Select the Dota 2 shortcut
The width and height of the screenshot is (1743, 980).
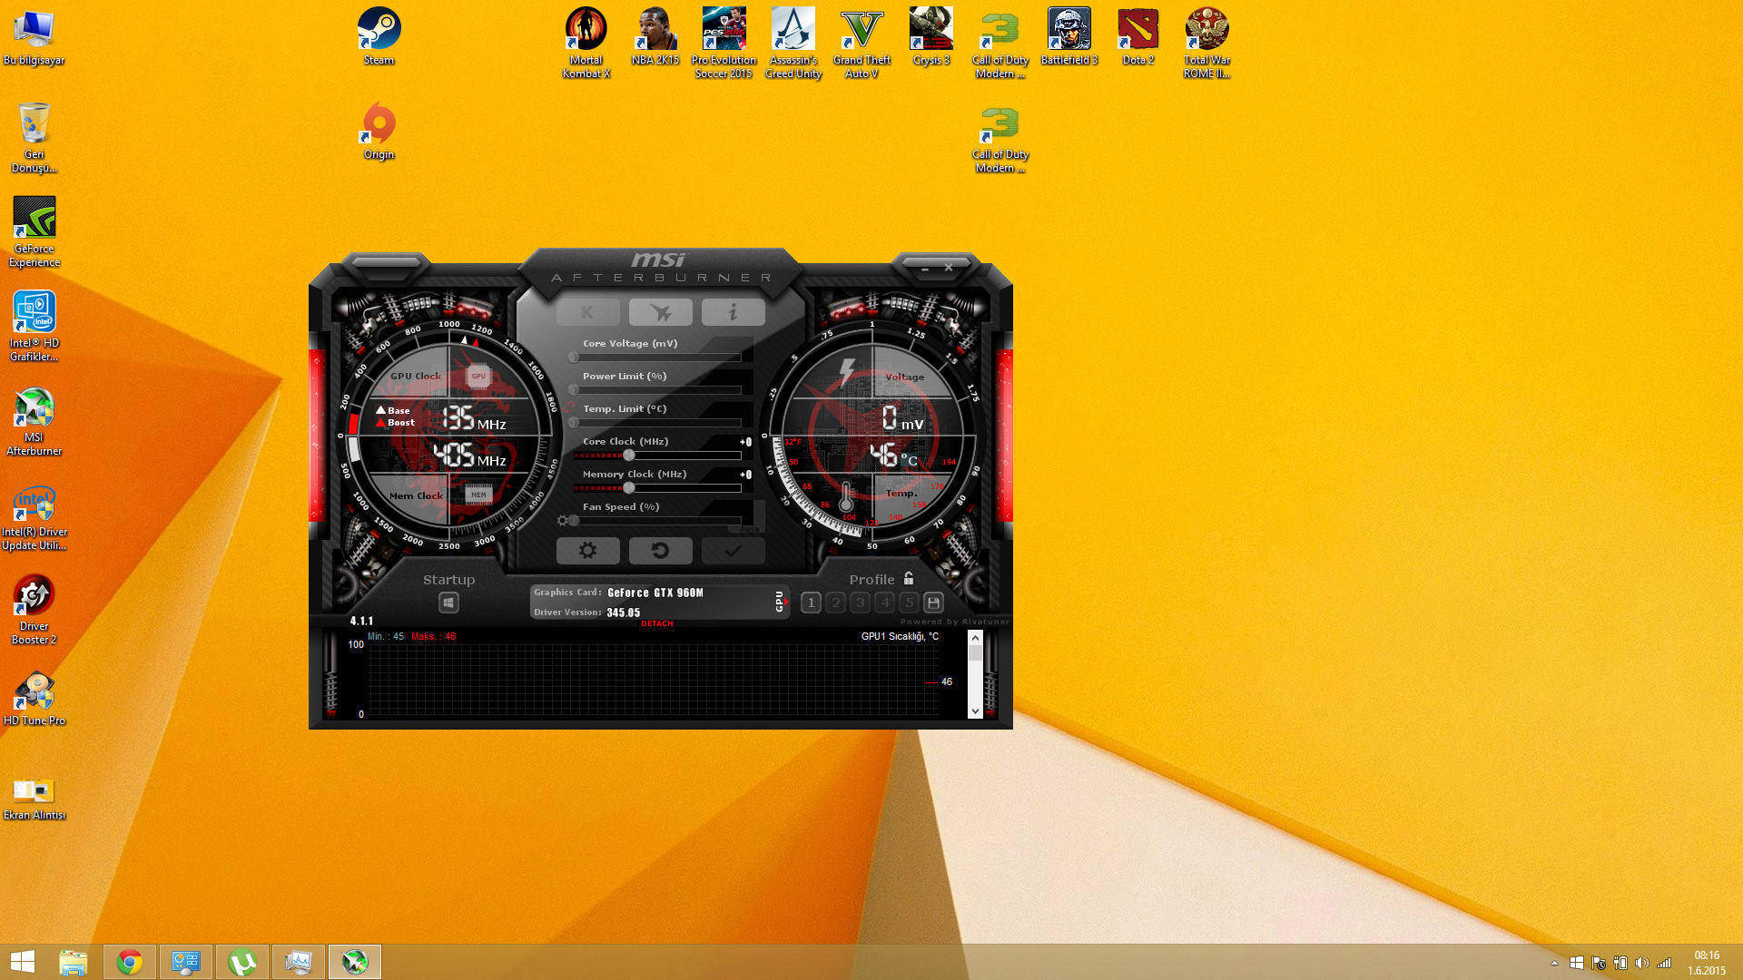pyautogui.click(x=1138, y=36)
